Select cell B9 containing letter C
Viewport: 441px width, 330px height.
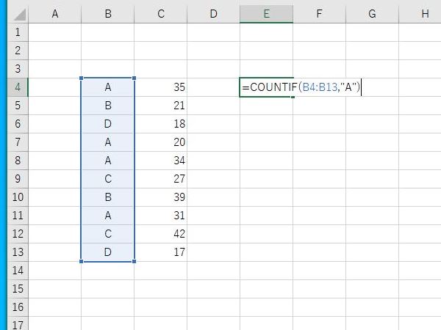coord(108,179)
